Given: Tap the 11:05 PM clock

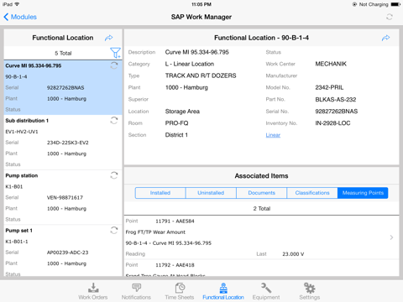Looking at the screenshot, I should [201, 4].
